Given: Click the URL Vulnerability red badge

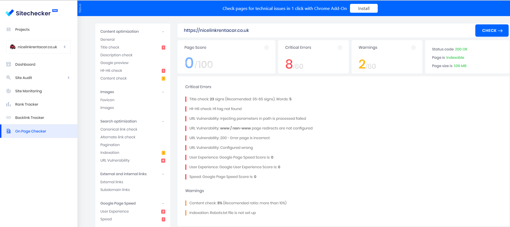Looking at the screenshot, I should (x=163, y=160).
